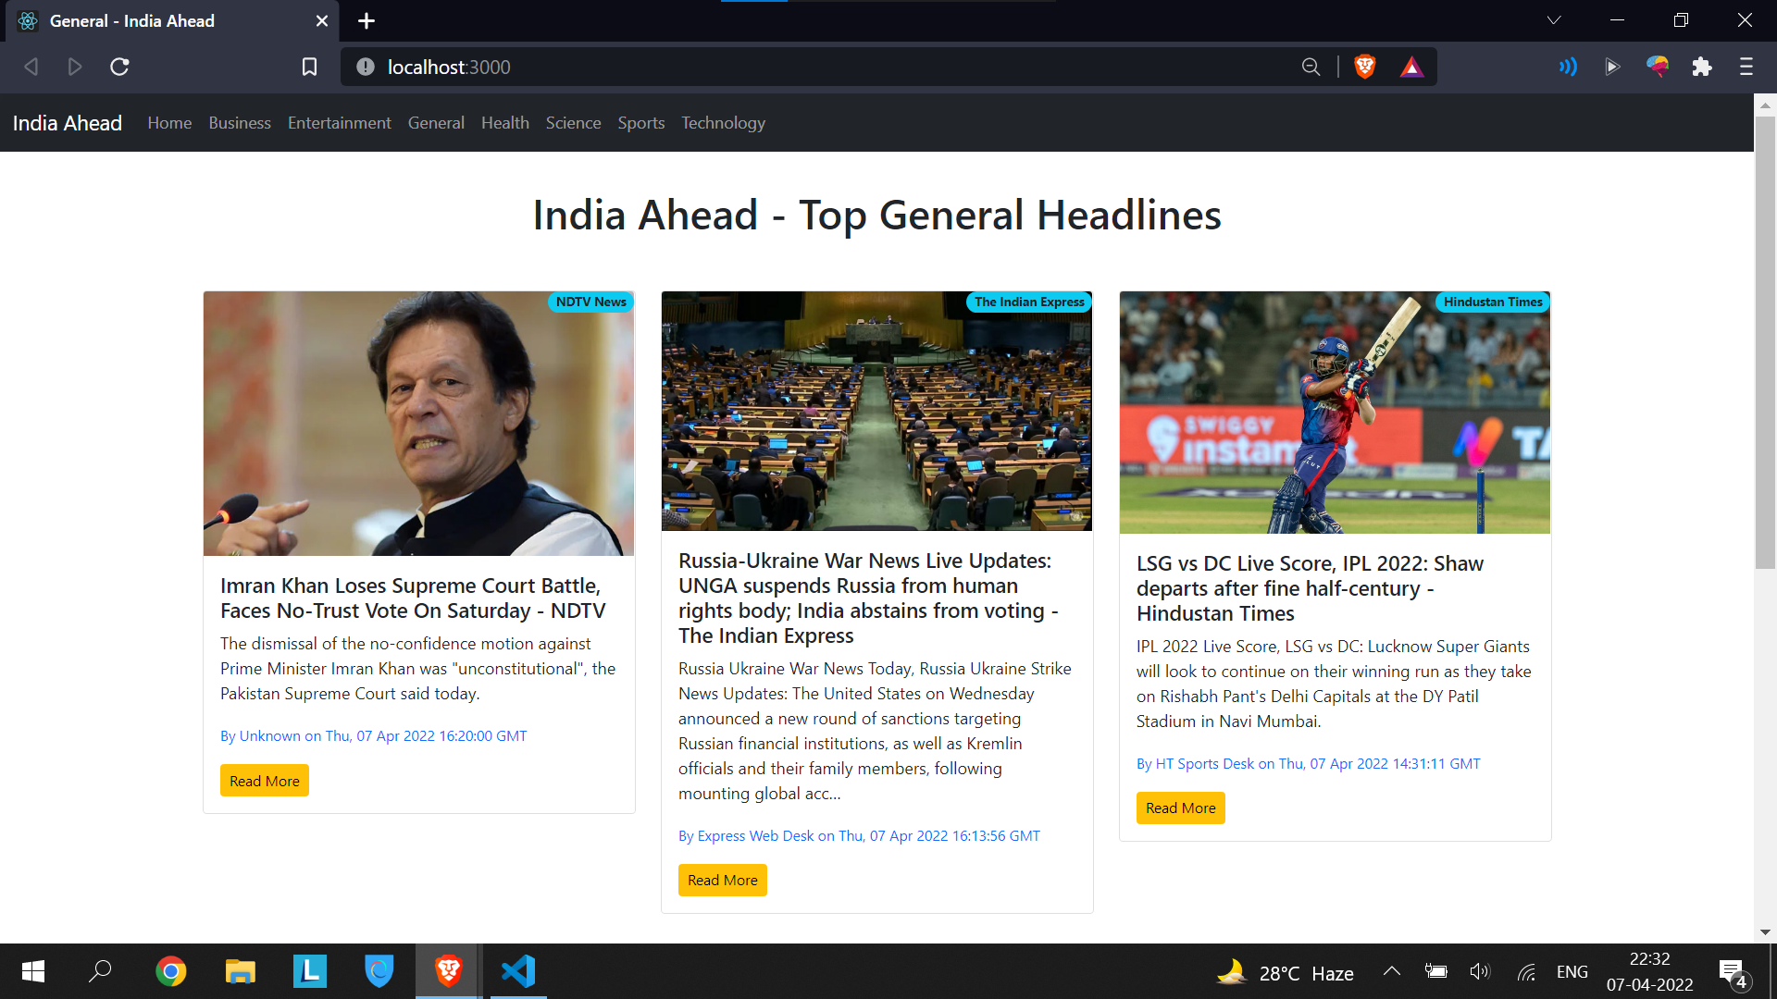Reload the India Ahead page

pyautogui.click(x=119, y=67)
